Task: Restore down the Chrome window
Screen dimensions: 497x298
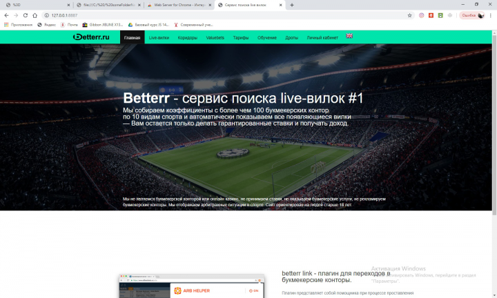Action: [x=476, y=4]
